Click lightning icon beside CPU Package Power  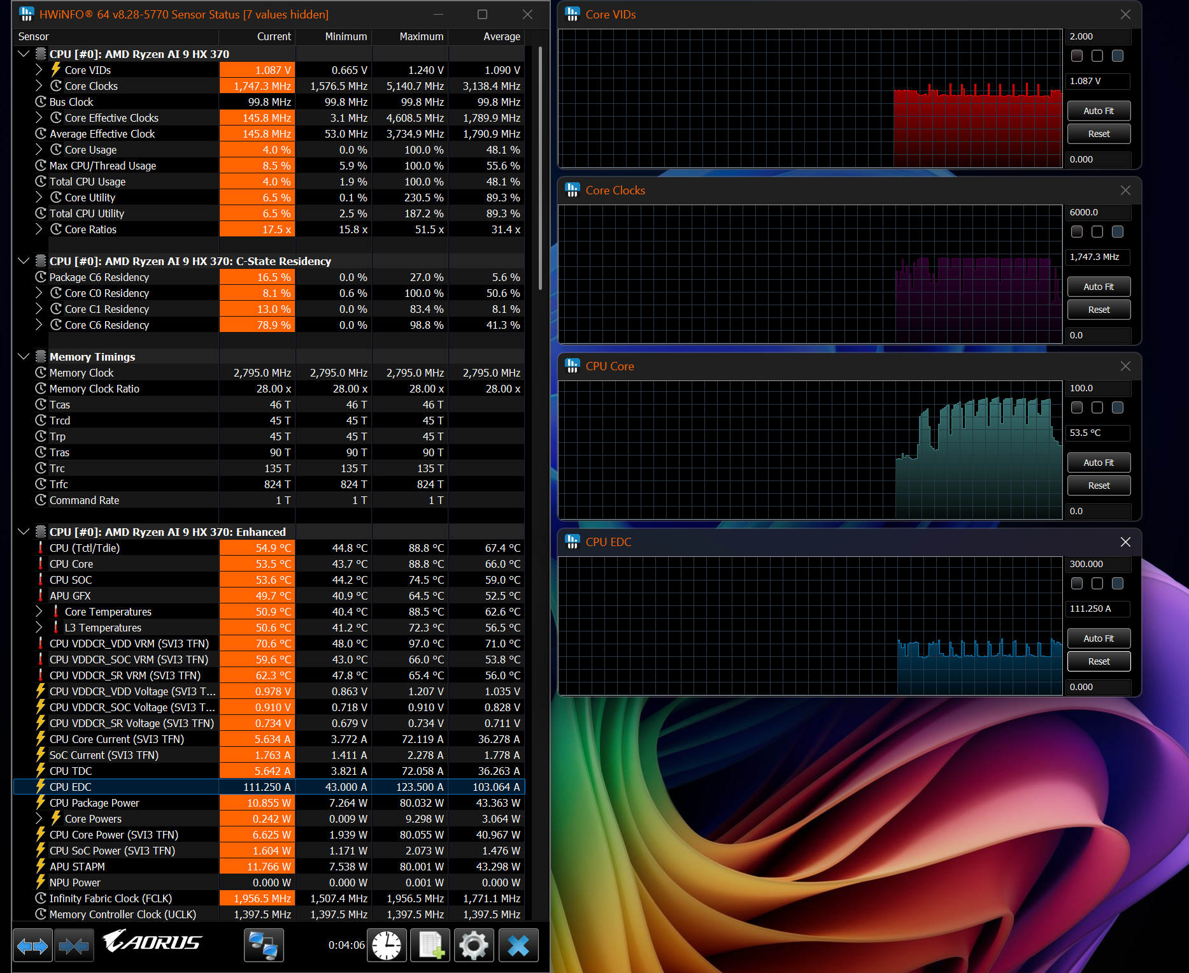tap(41, 802)
